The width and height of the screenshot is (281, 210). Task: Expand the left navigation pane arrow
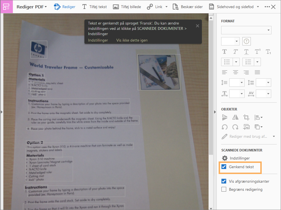coord(2,112)
